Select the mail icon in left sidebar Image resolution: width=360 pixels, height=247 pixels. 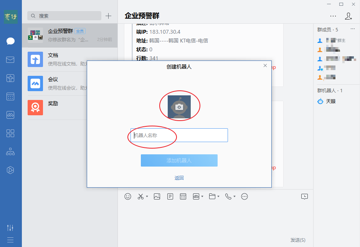(x=10, y=59)
